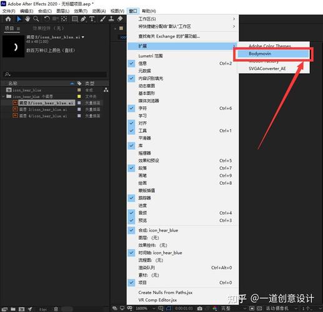Select the Type text tool
This screenshot has height=312, width=323.
click(92, 19)
